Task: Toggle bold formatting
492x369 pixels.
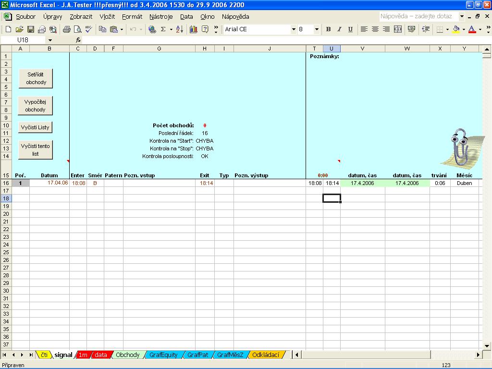Action: pyautogui.click(x=329, y=29)
